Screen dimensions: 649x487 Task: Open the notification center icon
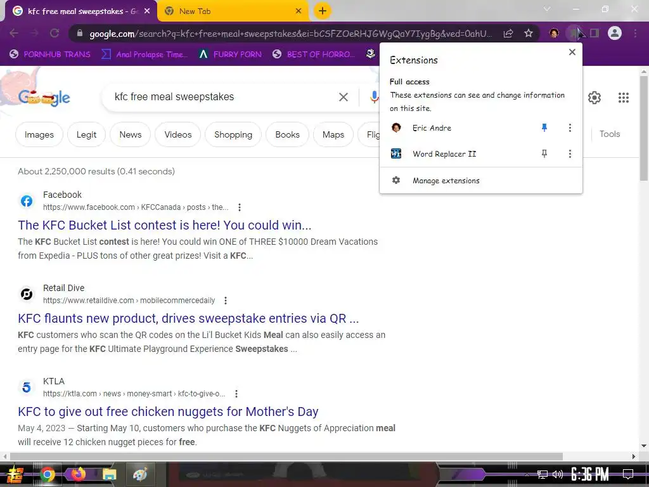pyautogui.click(x=628, y=474)
